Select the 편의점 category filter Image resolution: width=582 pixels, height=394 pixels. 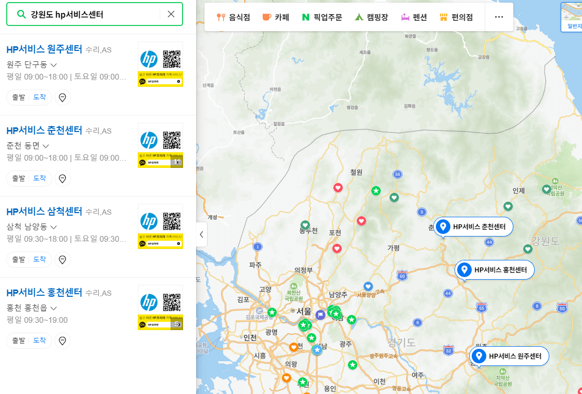coord(456,17)
